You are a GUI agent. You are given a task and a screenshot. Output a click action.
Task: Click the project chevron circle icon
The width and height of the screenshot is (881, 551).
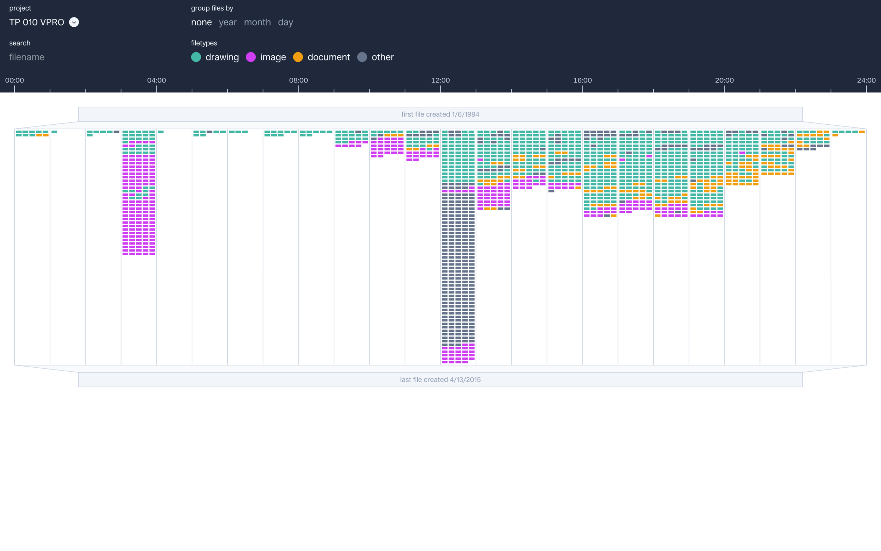74,22
